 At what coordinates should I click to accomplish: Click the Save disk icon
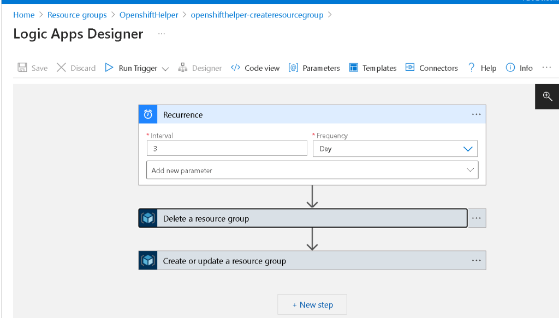[x=22, y=68]
